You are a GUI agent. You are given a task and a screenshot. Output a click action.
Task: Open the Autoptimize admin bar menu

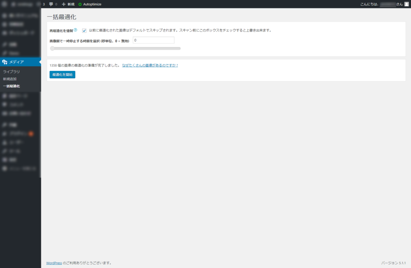point(90,4)
